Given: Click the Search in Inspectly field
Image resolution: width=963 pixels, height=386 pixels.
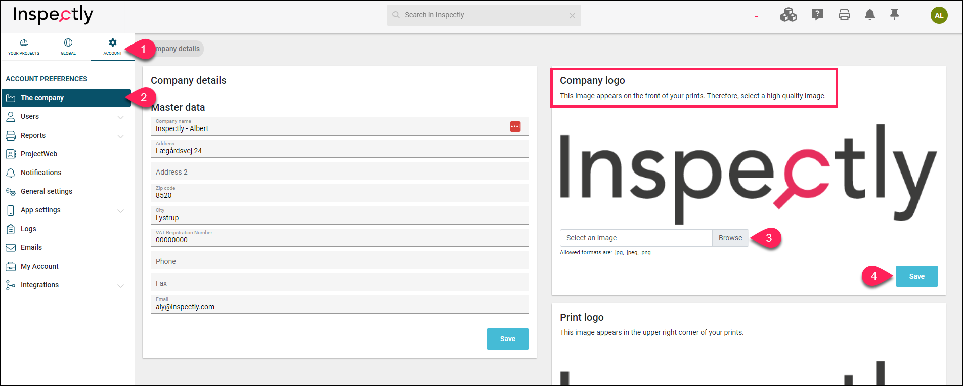Looking at the screenshot, I should pos(484,15).
